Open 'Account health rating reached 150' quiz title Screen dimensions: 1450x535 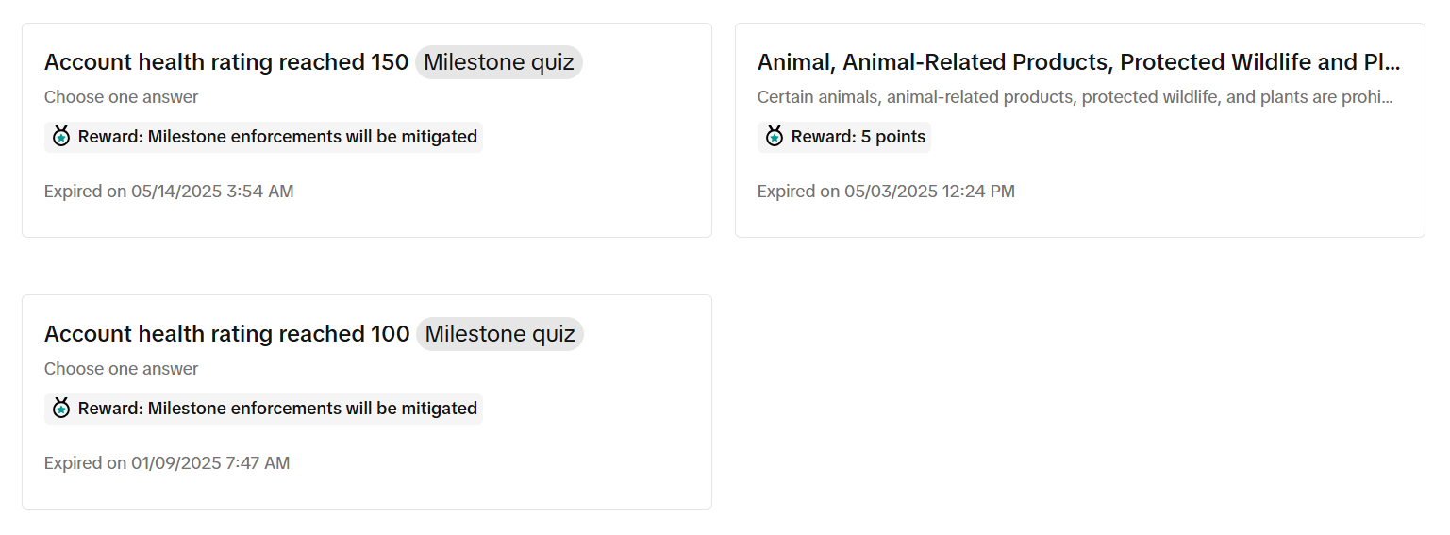tap(226, 62)
